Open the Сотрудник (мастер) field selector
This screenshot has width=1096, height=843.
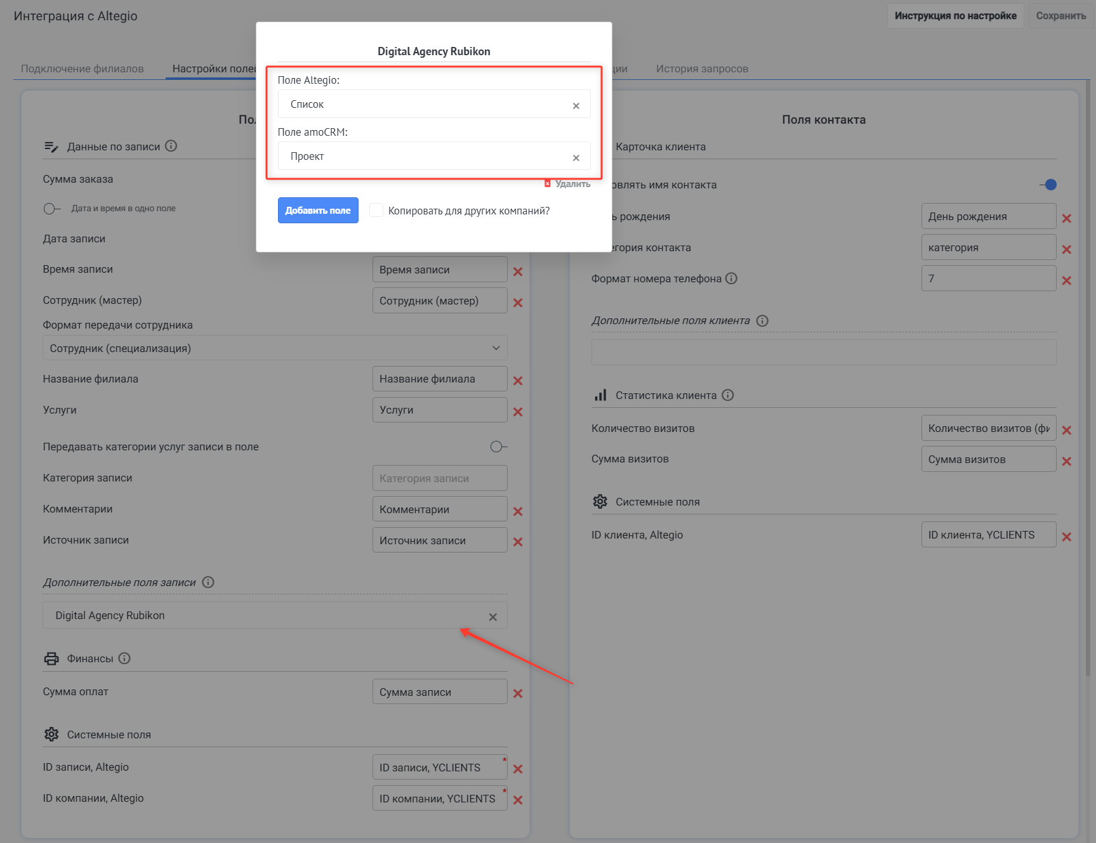coord(440,301)
